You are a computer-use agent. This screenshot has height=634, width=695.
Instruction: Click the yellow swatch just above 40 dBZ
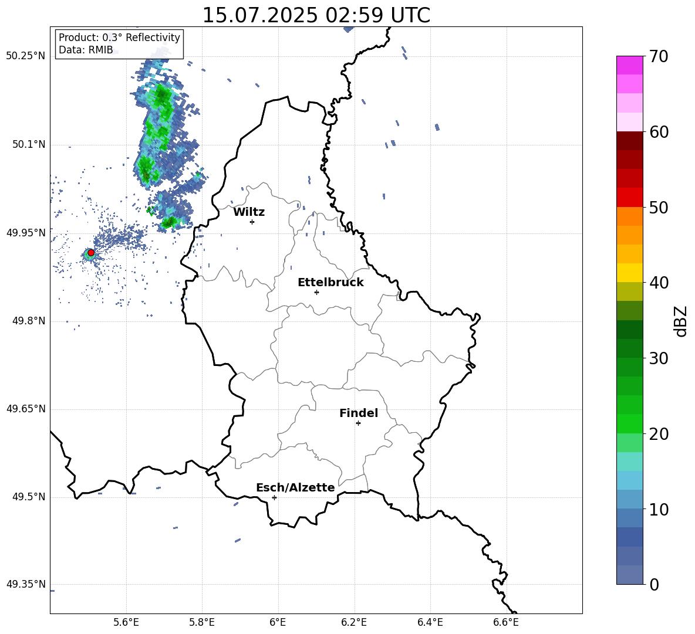click(629, 273)
